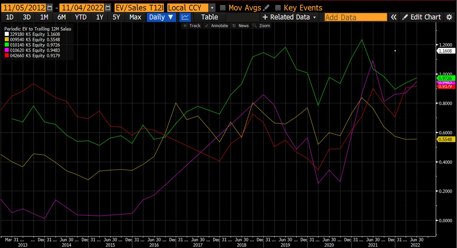Open the end date calendar picker
This screenshot has width=457, height=248.
(x=108, y=8)
